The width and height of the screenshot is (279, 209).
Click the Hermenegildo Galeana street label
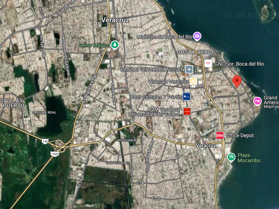coord(65,55)
